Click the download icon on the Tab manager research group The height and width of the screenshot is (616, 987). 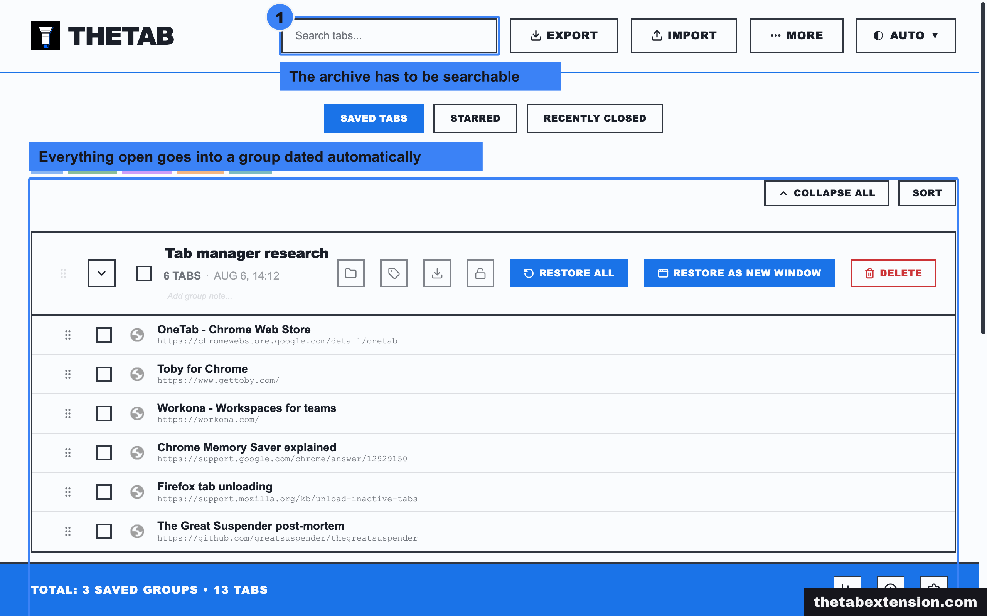coord(437,273)
